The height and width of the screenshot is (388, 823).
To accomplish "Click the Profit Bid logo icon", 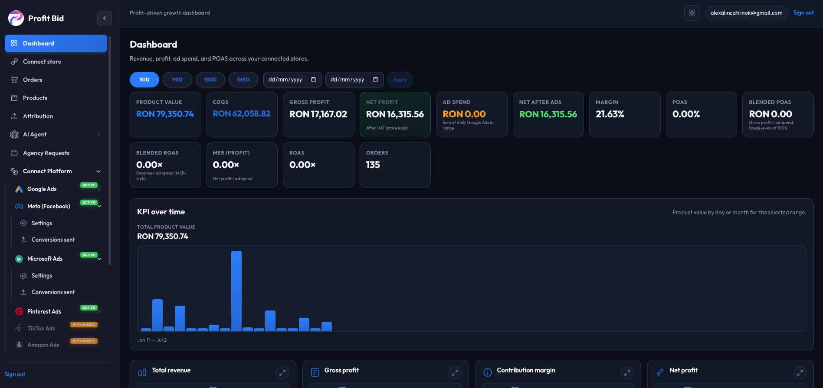I will [16, 18].
